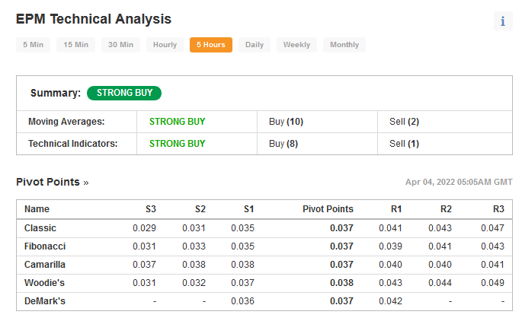This screenshot has height=321, width=522.
Task: View the Weekly timeframe
Action: [x=296, y=45]
